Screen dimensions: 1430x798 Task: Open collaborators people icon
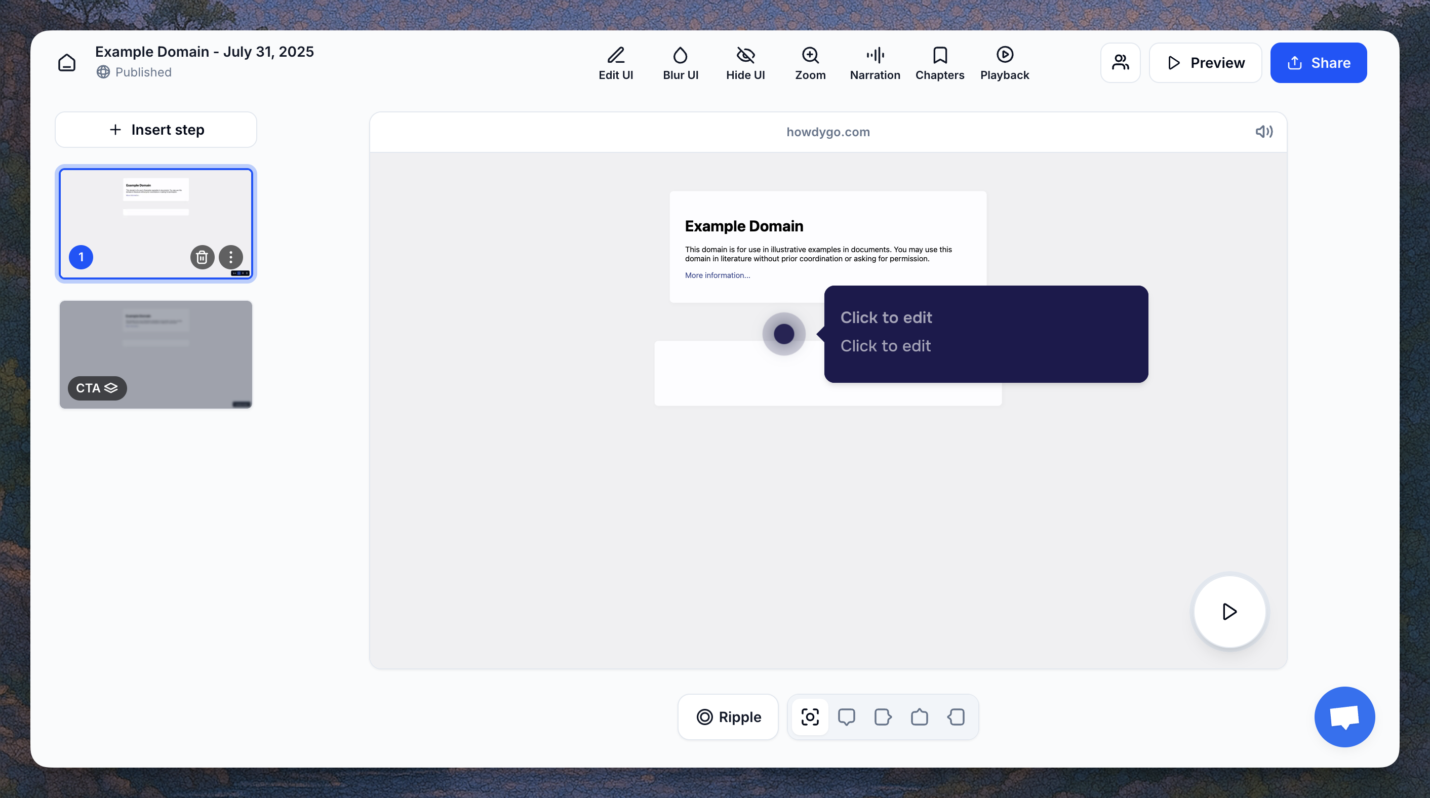pos(1120,63)
